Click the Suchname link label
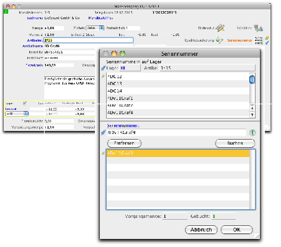The image size is (281, 247). (x=35, y=18)
